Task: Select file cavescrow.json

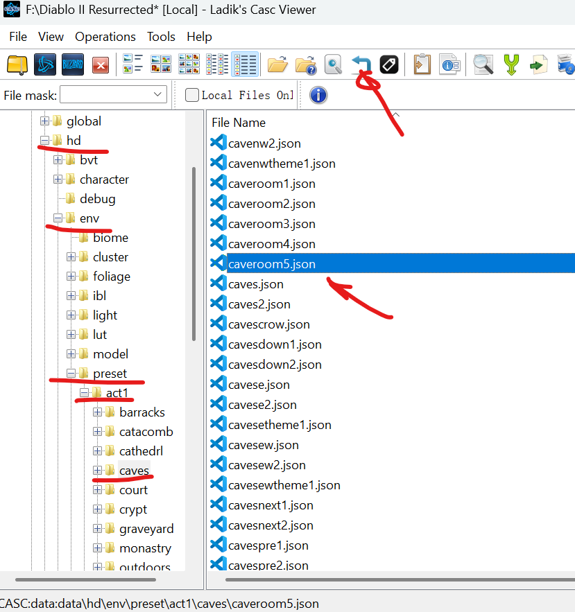Action: tap(268, 324)
